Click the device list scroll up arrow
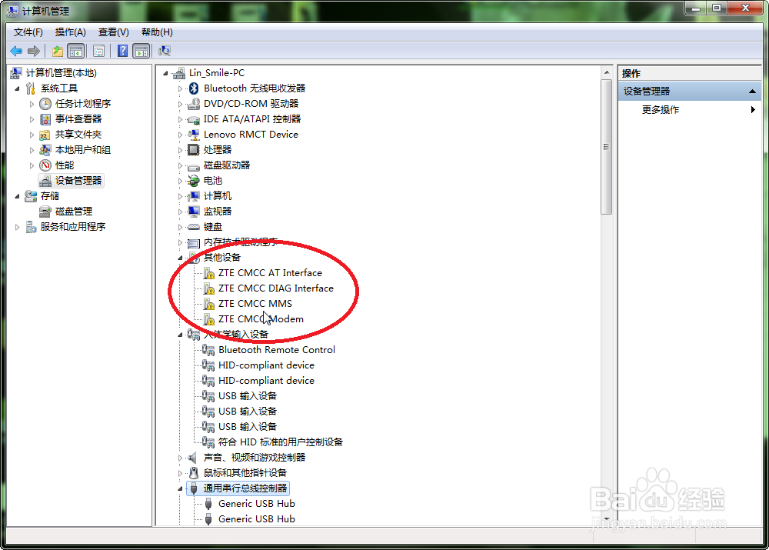769x550 pixels. tap(607, 72)
